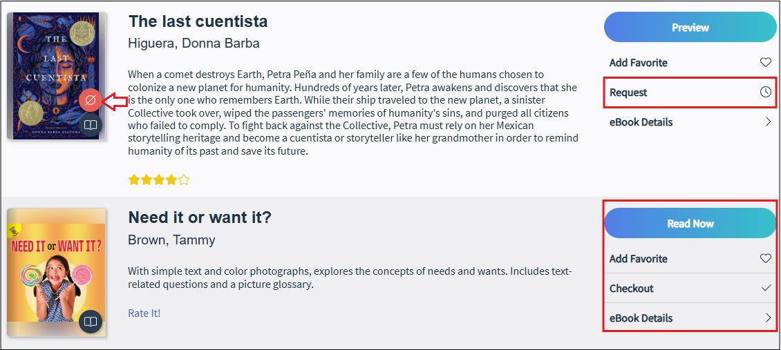
Task: Click the red unavailable icon on The Last Cuentista cover
Action: coord(90,101)
